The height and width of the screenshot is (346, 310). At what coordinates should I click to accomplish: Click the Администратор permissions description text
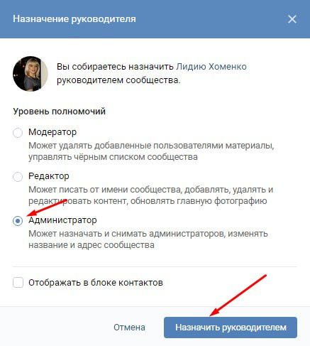pyautogui.click(x=148, y=239)
